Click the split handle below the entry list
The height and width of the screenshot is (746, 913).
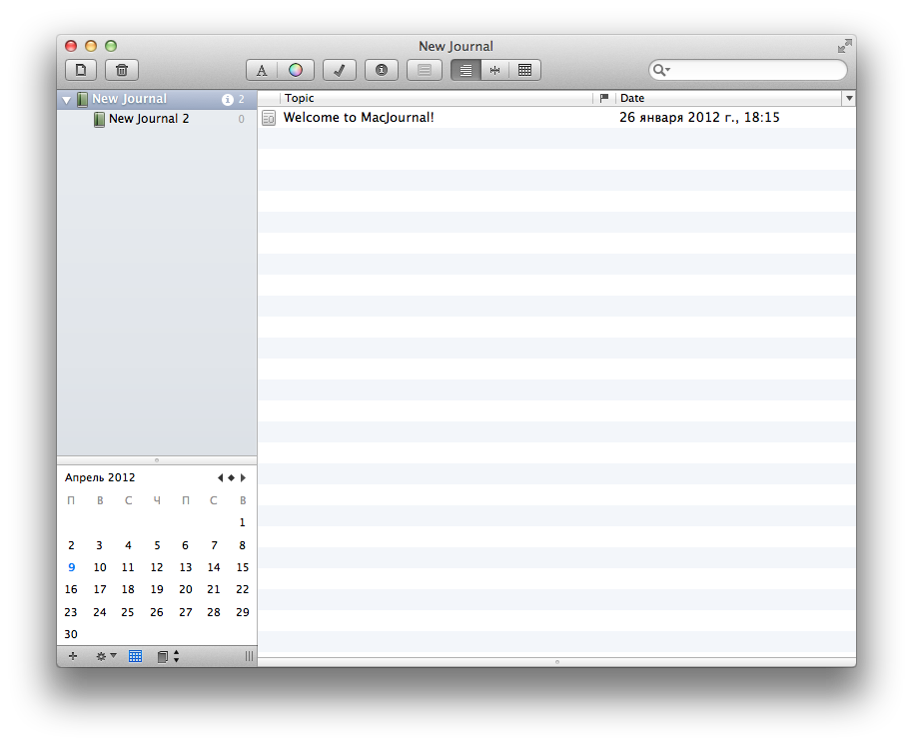click(x=557, y=662)
